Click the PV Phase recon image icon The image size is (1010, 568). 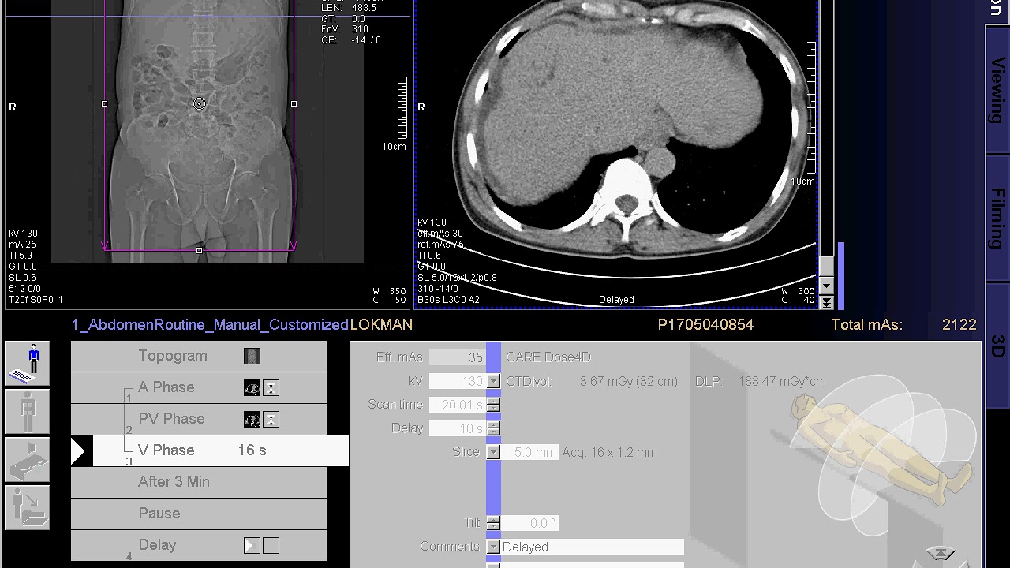[252, 419]
